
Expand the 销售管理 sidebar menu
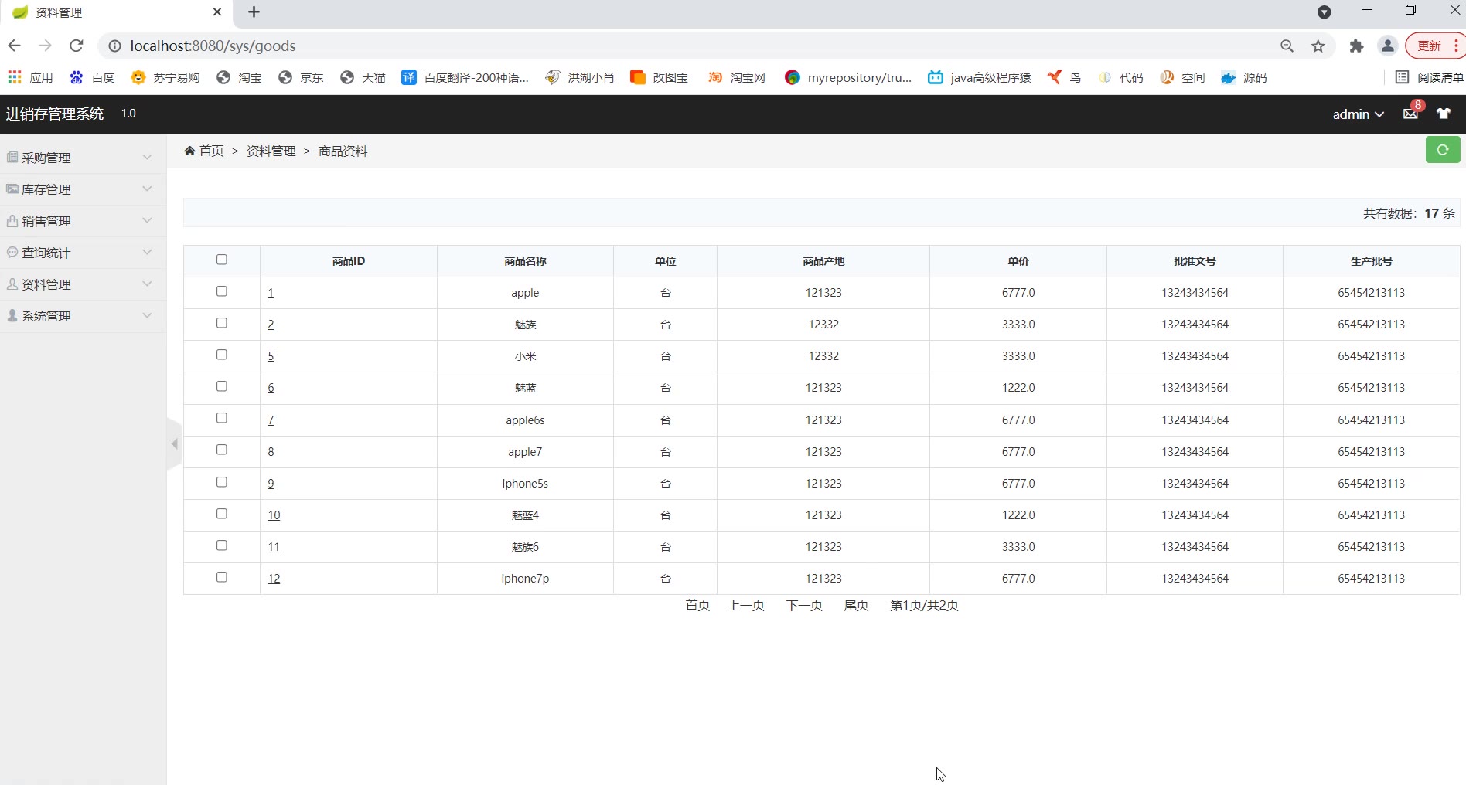pos(83,221)
